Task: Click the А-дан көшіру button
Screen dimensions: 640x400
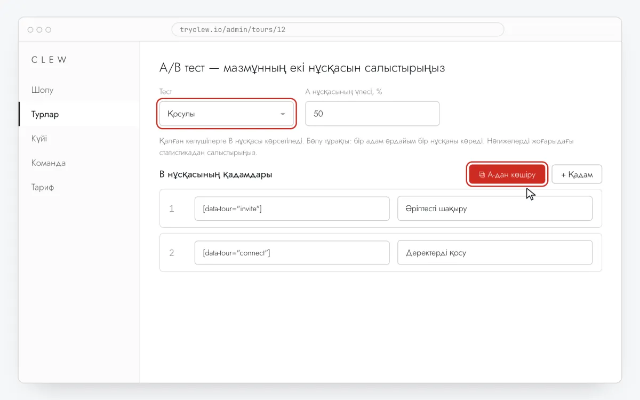Action: point(507,174)
